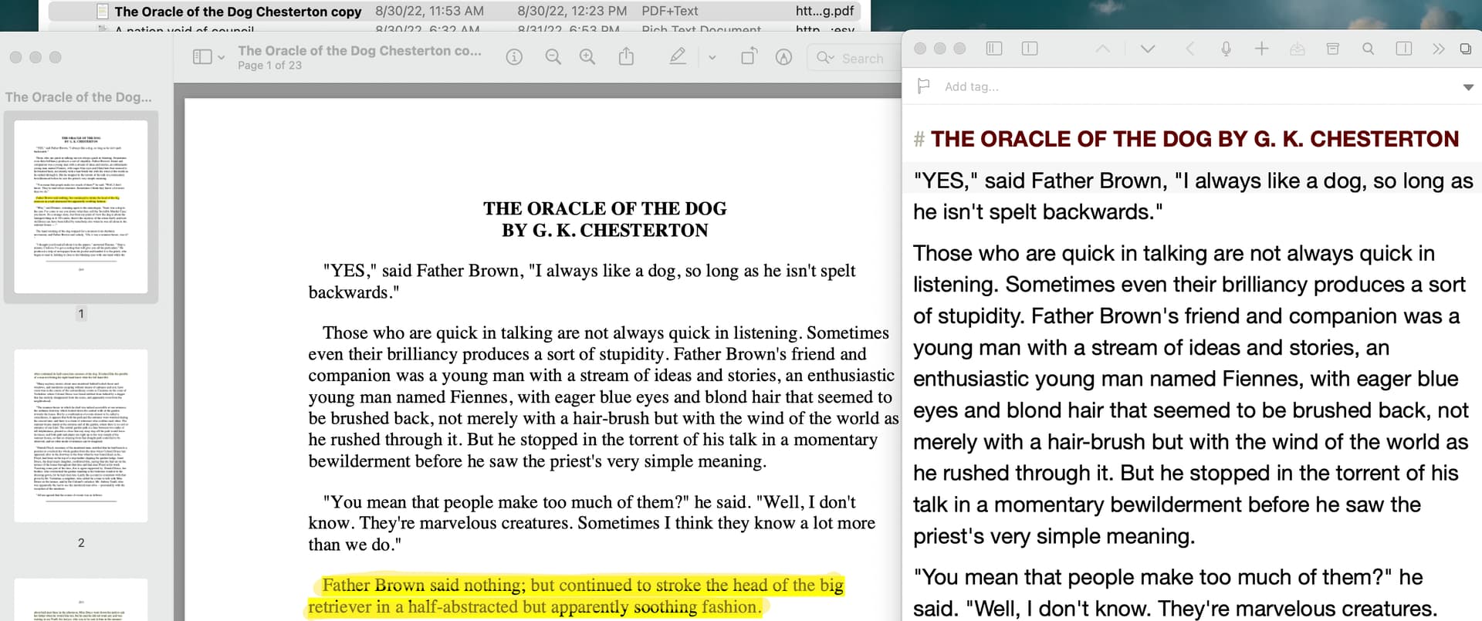Toggle the right-side panel in notes app
The image size is (1482, 621).
tap(1404, 49)
